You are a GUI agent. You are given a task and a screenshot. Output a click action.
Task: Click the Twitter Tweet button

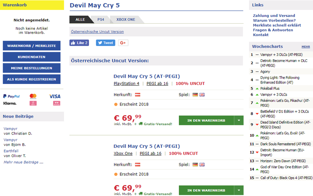click(106, 43)
